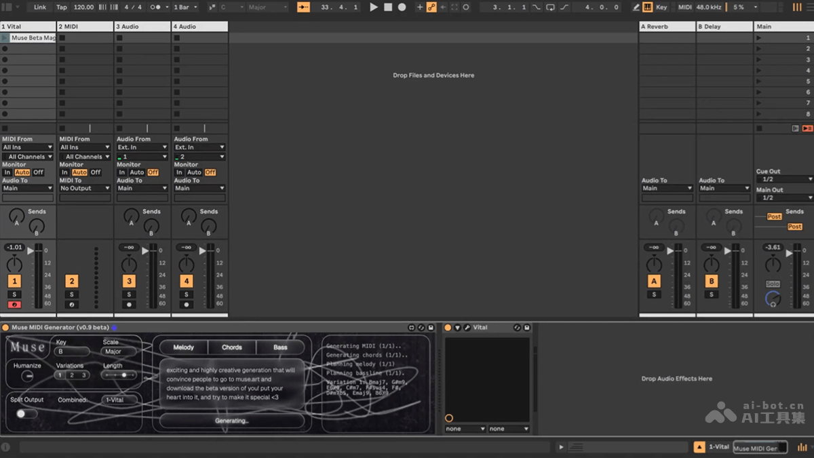Image resolution: width=814 pixels, height=458 pixels.
Task: Deactivate track 3 via its number button
Action: click(129, 281)
